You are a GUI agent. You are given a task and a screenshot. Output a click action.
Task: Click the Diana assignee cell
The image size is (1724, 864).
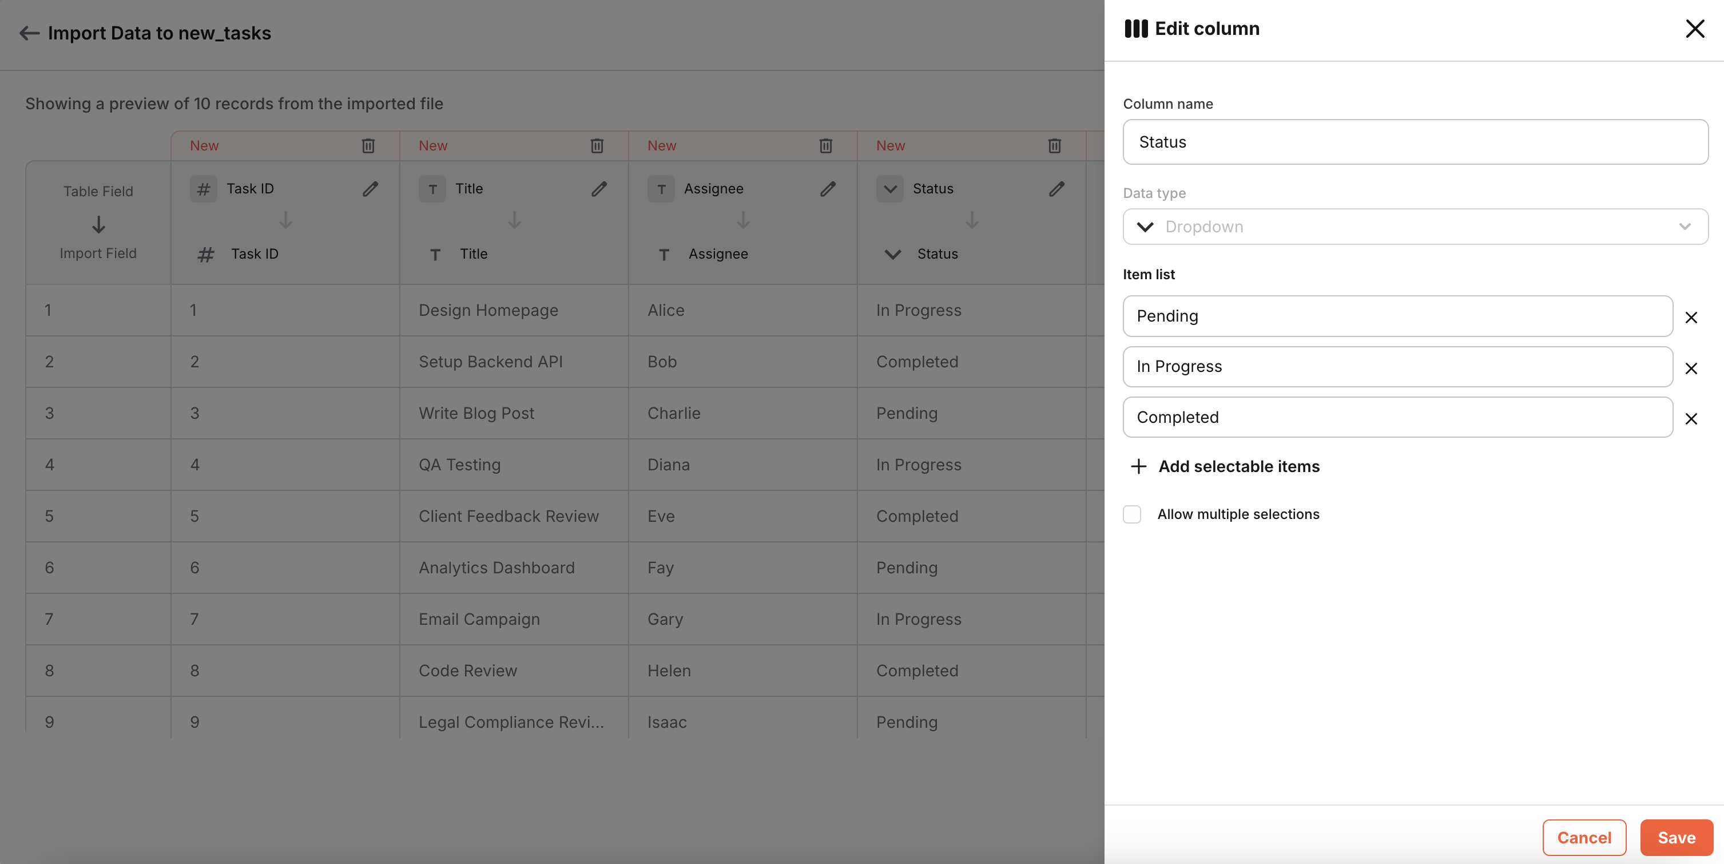pos(743,465)
